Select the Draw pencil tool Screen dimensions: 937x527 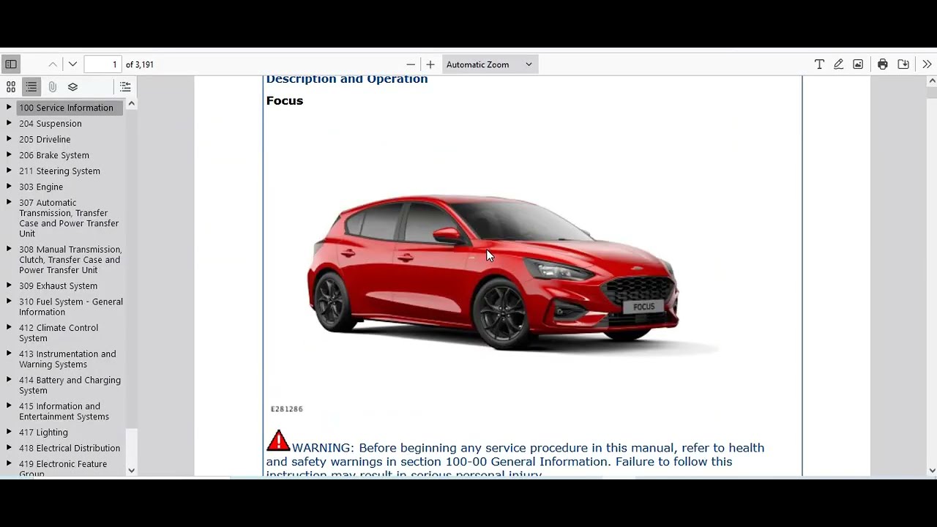839,64
